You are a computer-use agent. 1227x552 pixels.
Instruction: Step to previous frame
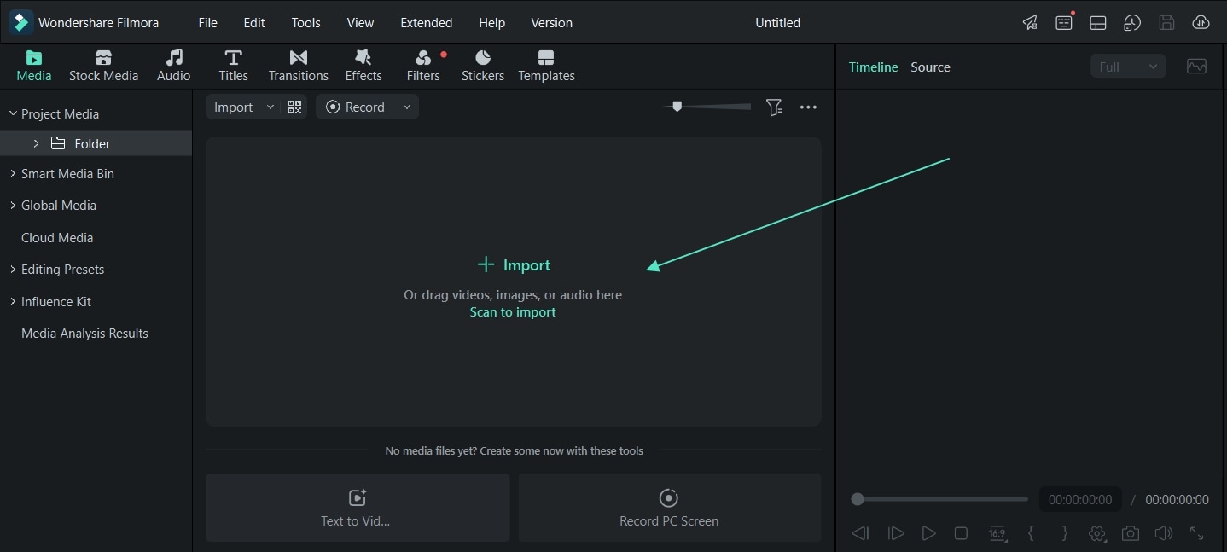pyautogui.click(x=860, y=533)
